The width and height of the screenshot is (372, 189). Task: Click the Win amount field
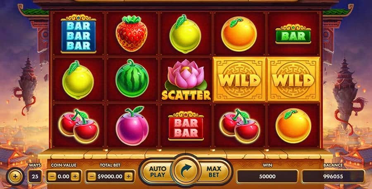267,177
